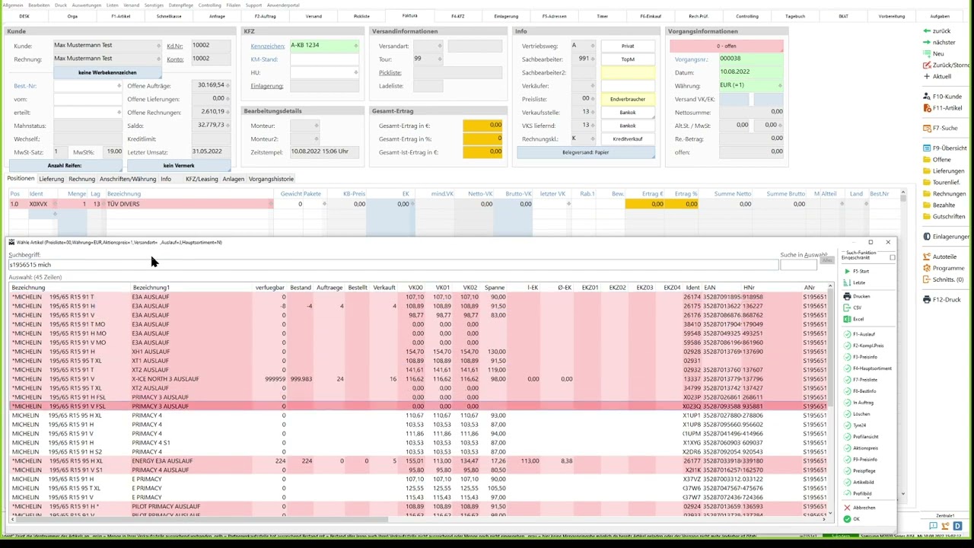Open the Versandart dropdown
Image resolution: width=974 pixels, height=548 pixels.
440,46
